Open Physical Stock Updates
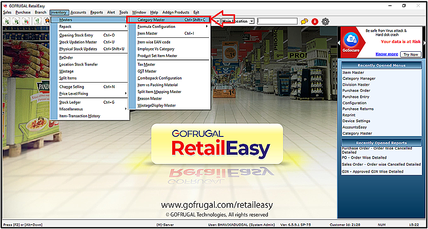Screen dimensions: 428x229 (x=90, y=49)
